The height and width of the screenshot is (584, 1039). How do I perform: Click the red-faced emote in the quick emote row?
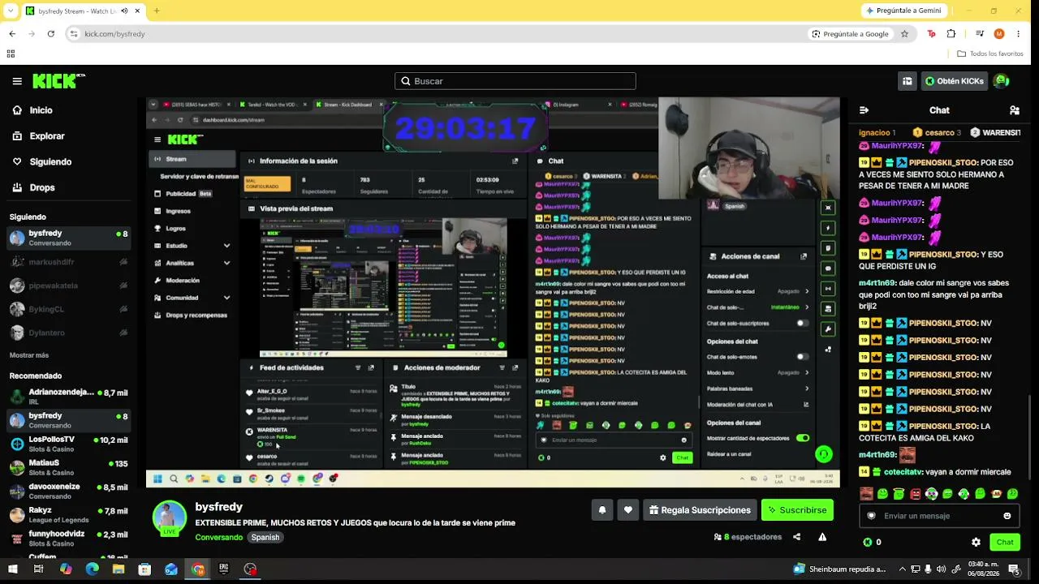(915, 494)
